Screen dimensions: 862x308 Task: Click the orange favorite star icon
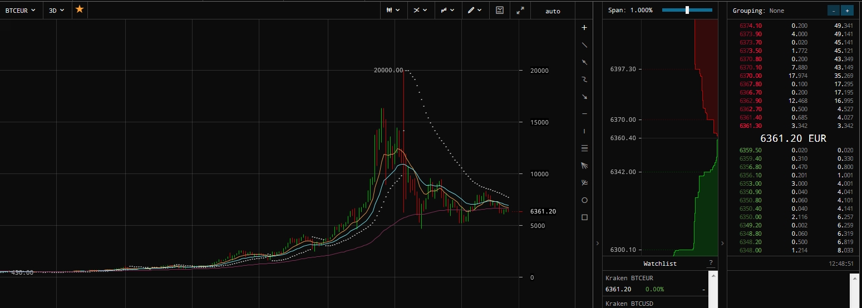tap(80, 9)
